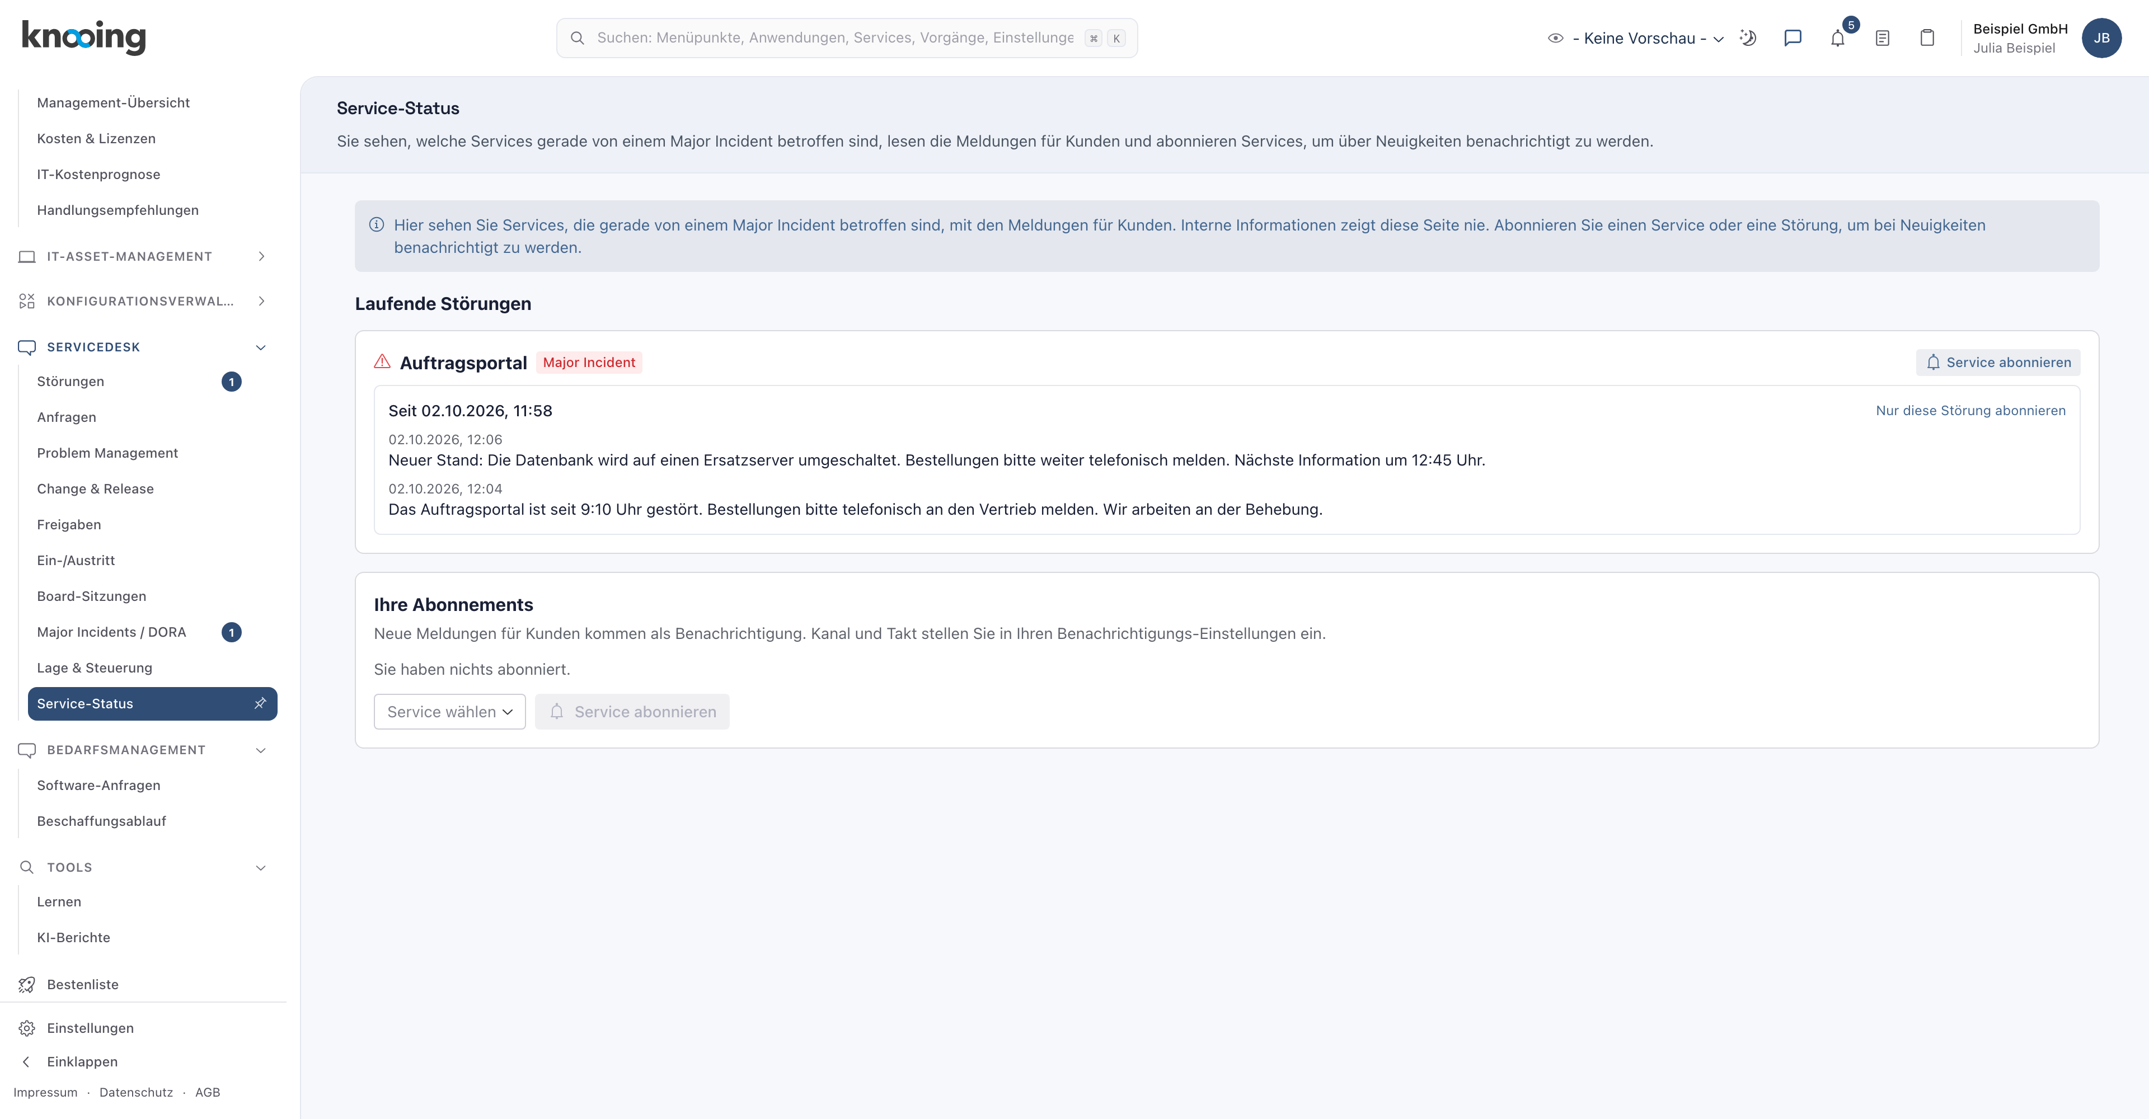Click Nur diese Störung abonnieren link

coord(1970,410)
